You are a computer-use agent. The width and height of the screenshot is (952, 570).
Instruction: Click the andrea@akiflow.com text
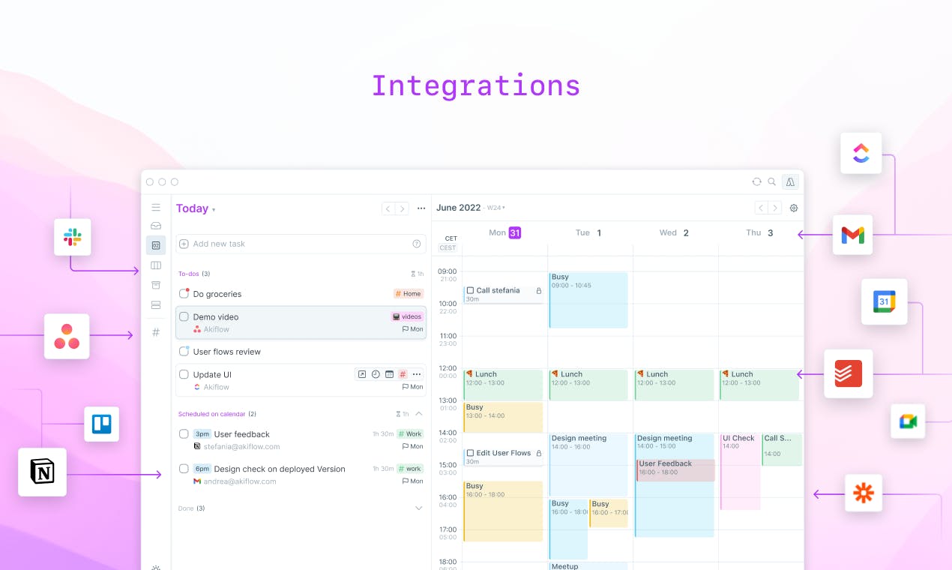[x=240, y=481]
